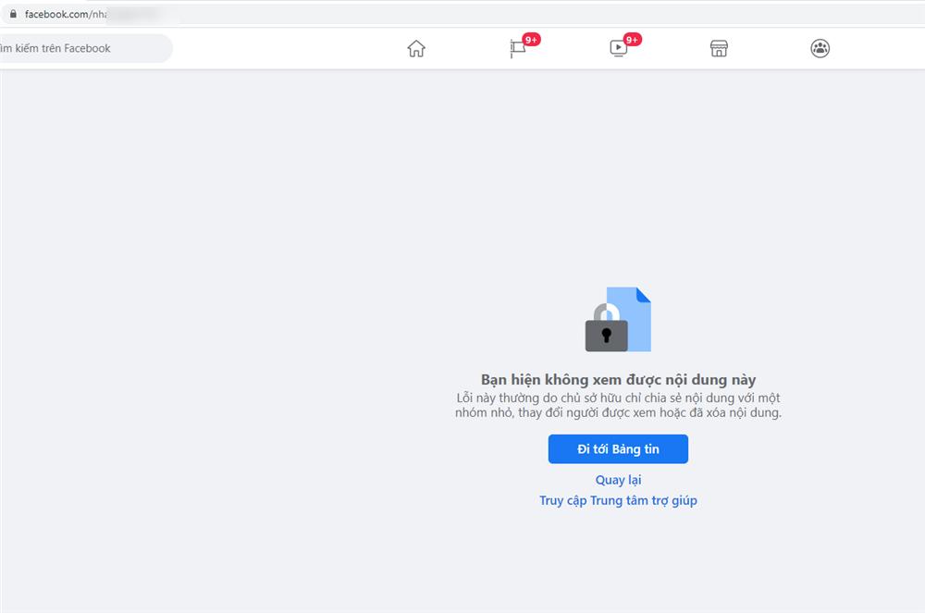Open the Groups people icon

(x=820, y=48)
